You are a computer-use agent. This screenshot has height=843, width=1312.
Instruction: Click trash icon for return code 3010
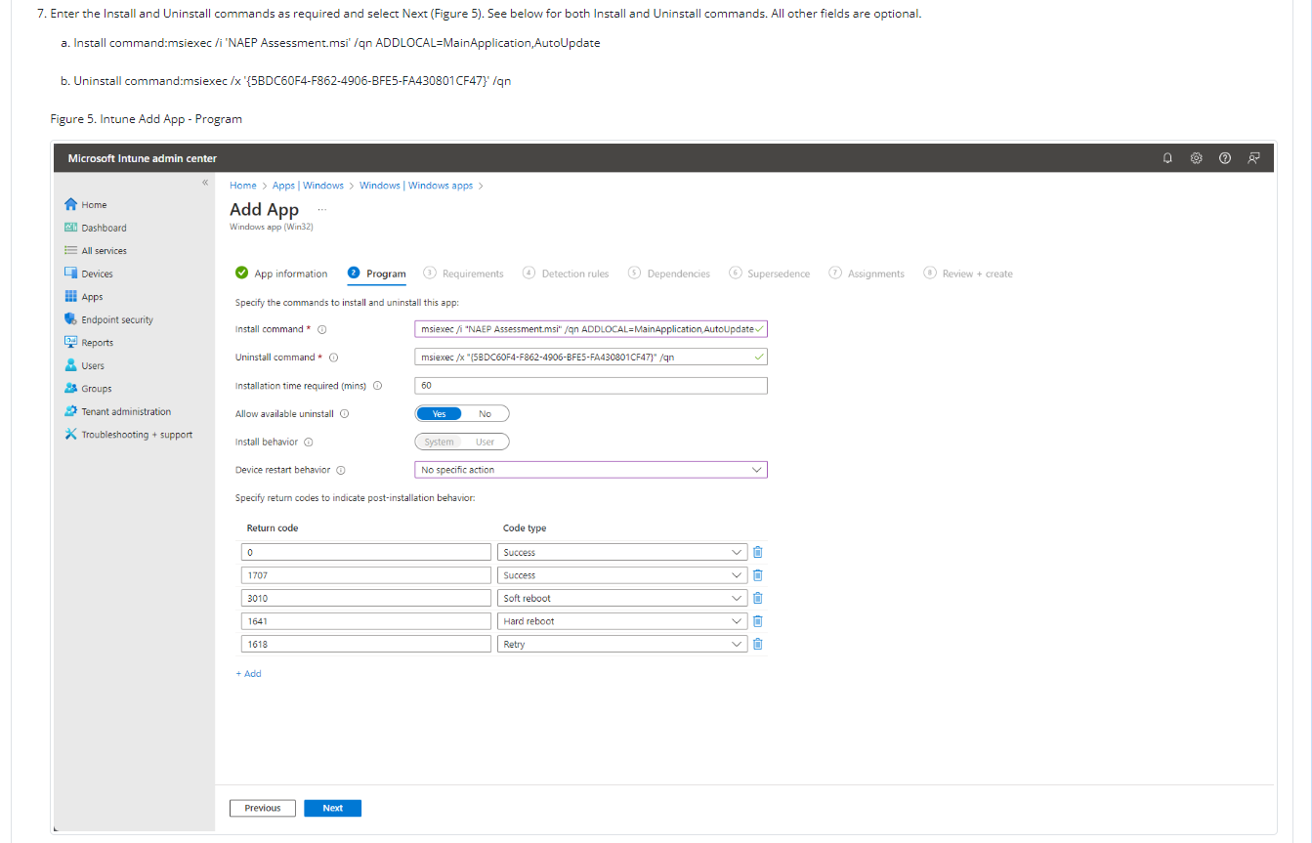757,598
